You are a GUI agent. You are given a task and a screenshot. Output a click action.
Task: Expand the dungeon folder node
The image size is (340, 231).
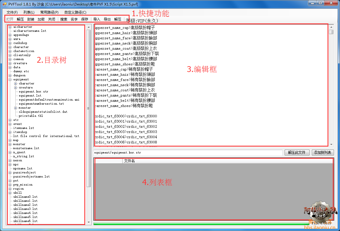(x=10, y=75)
